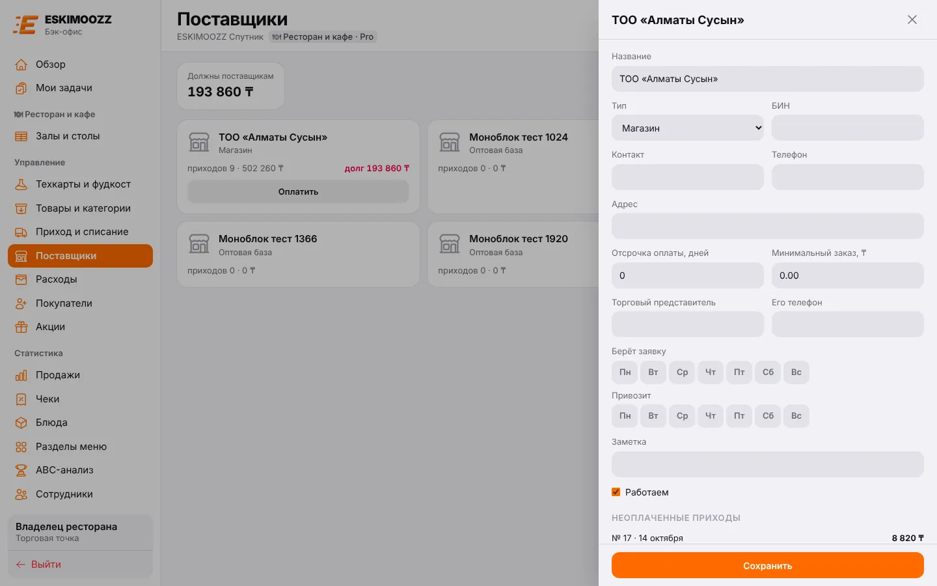Click the Покупатели person icon
937x586 pixels.
click(21, 303)
